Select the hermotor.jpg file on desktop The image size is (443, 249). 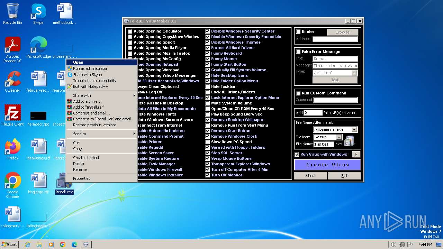pyautogui.click(x=38, y=118)
